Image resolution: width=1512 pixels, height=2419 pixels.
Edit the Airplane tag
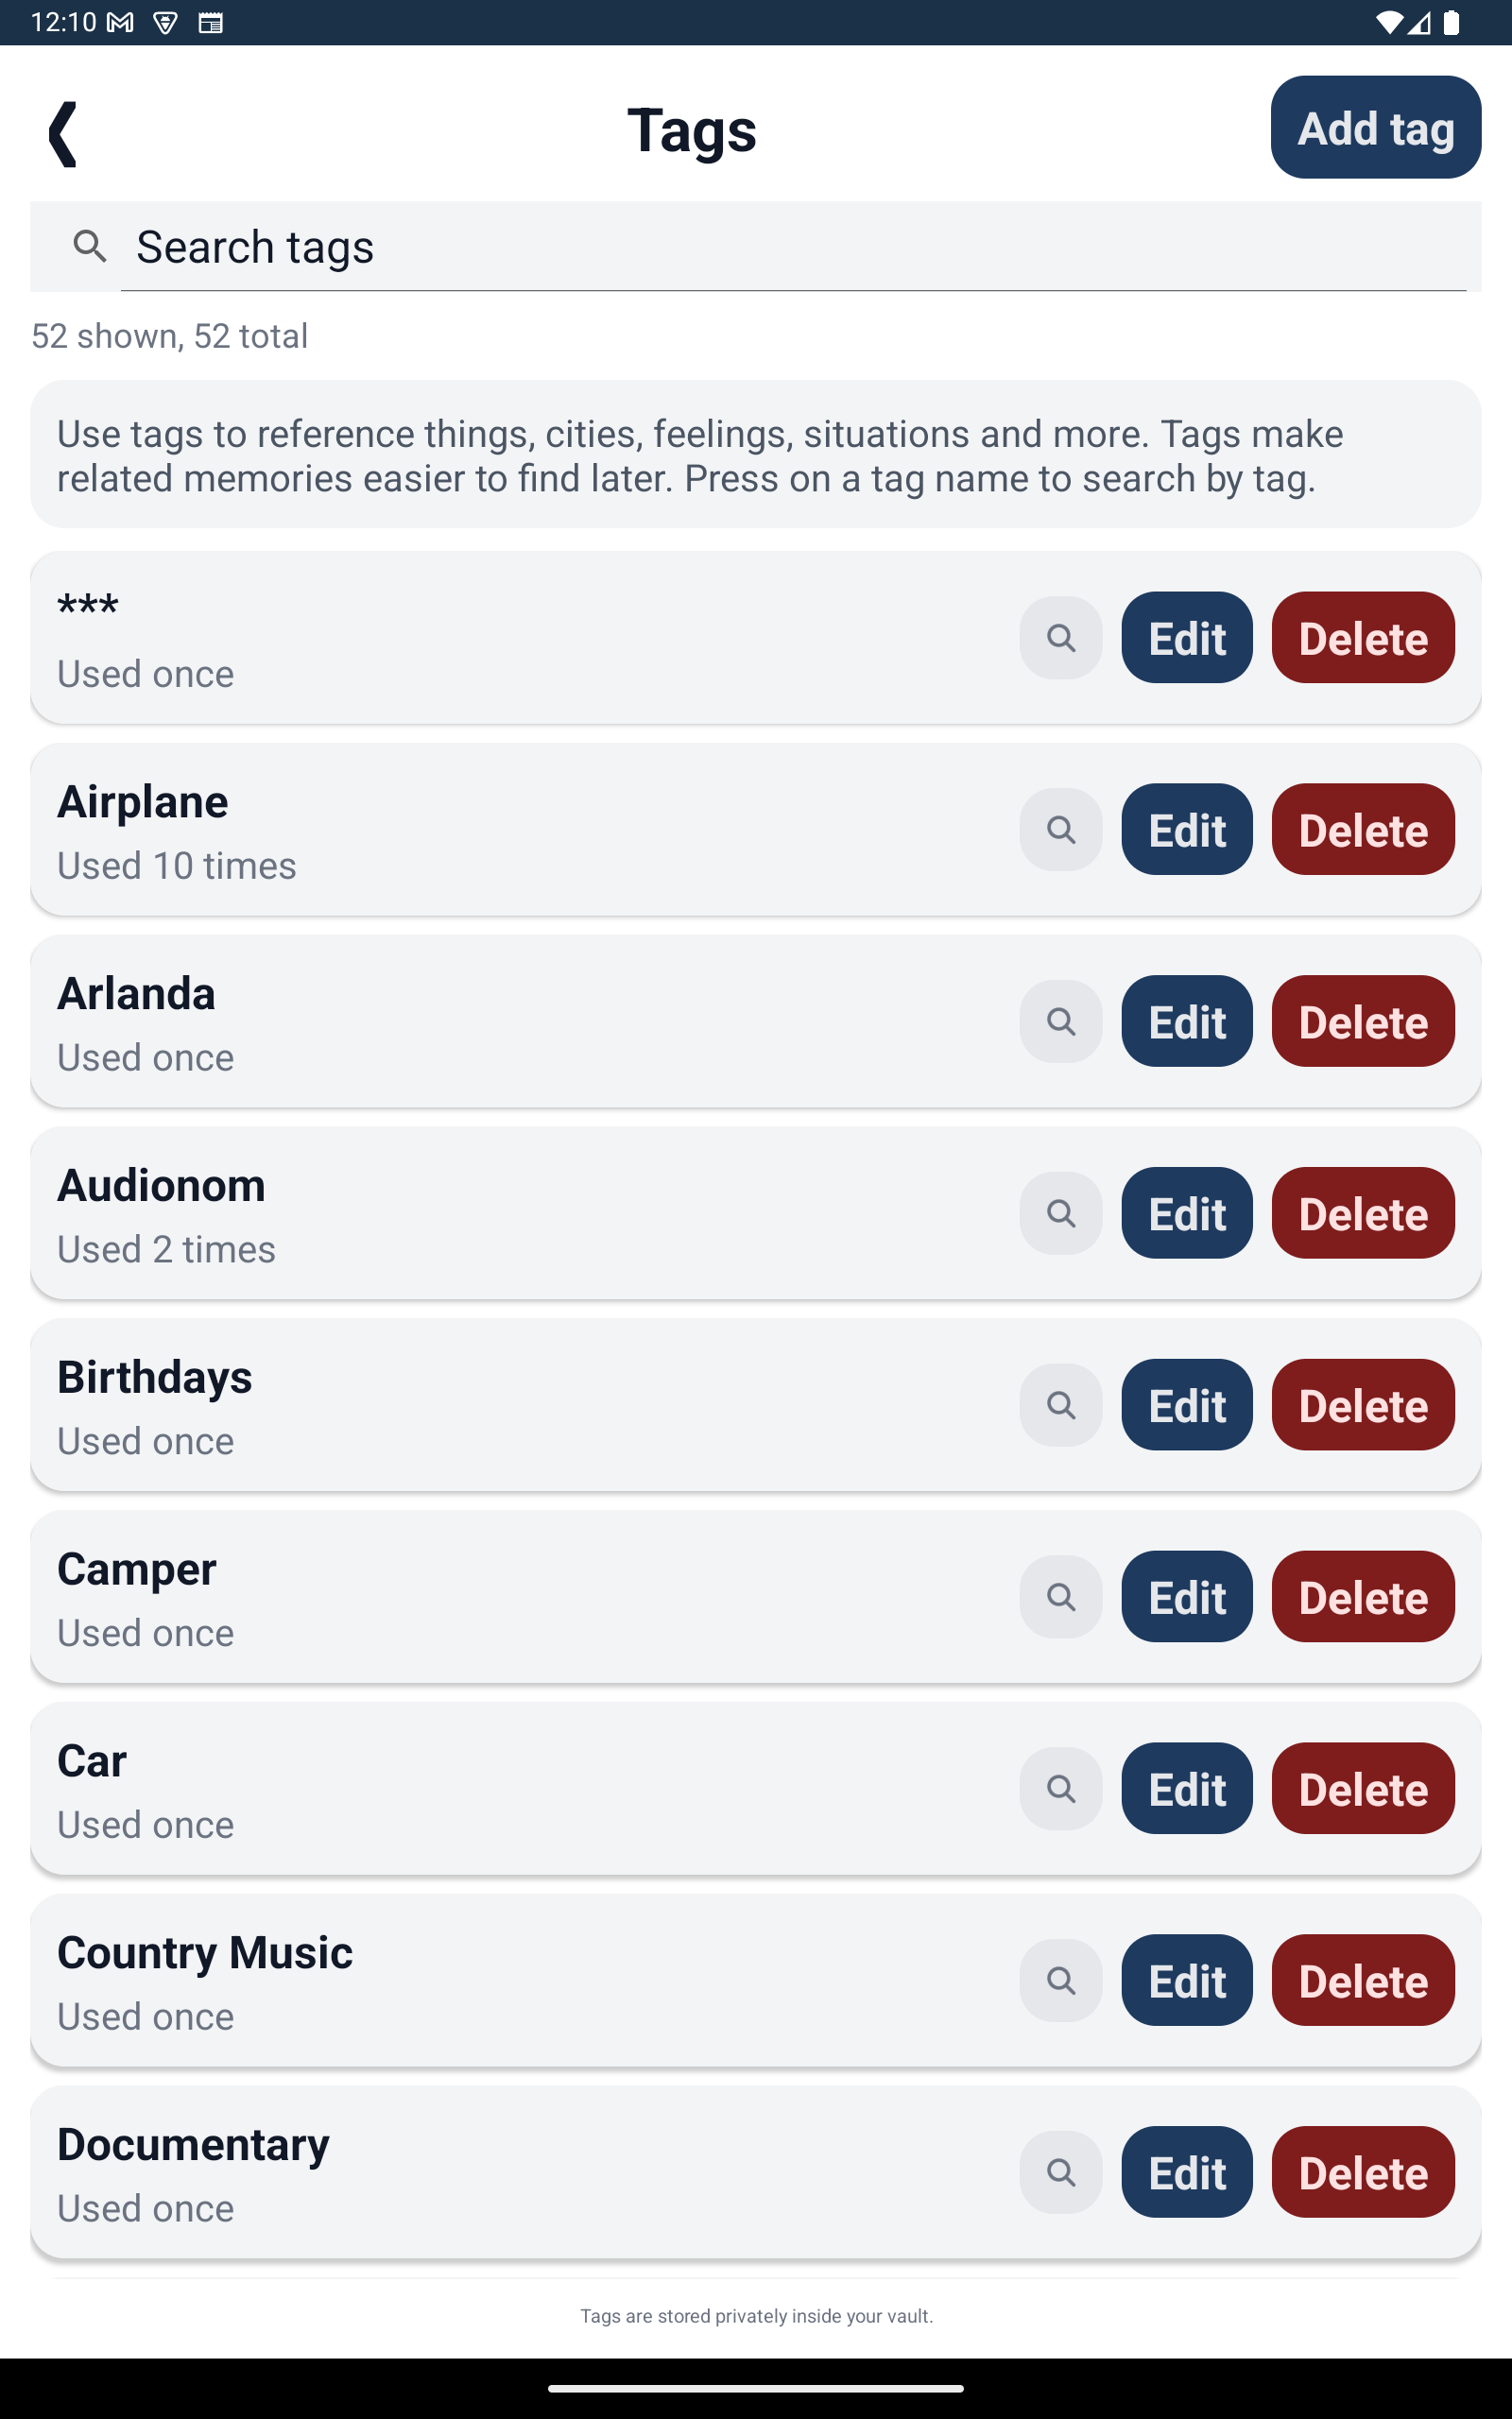pos(1186,830)
